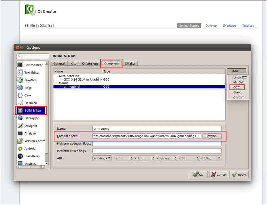Choose Custom from Add menu

point(239,97)
